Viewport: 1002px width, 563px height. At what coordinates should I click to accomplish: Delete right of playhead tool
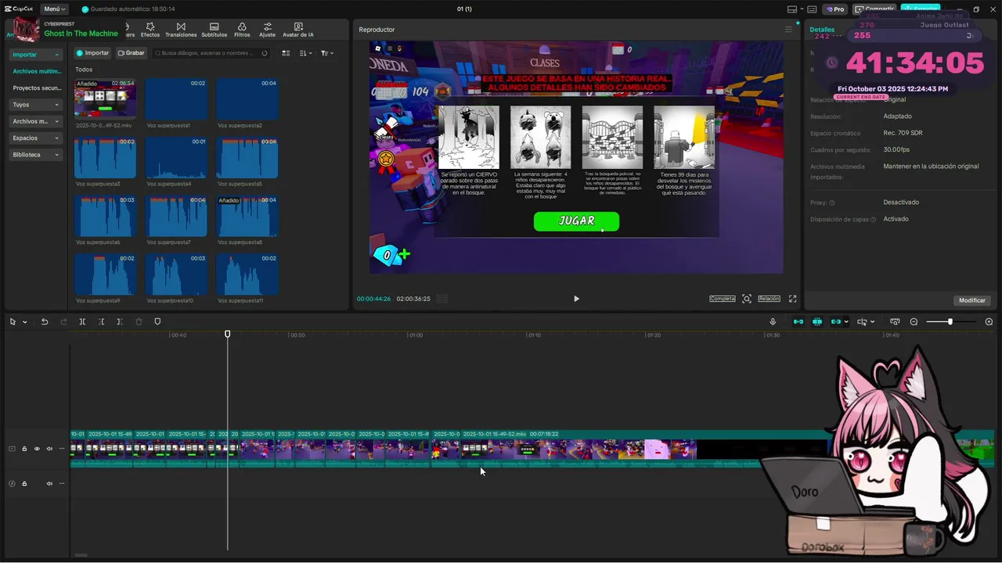tap(120, 322)
